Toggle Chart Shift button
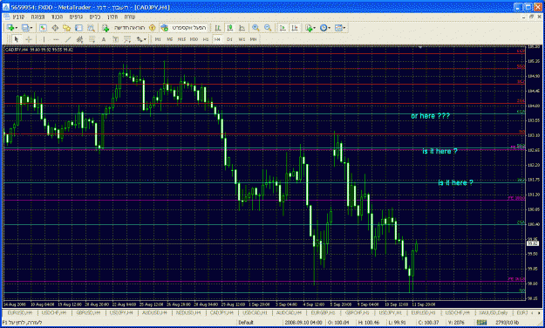Screen dimensions: 545x328 (x=295, y=28)
